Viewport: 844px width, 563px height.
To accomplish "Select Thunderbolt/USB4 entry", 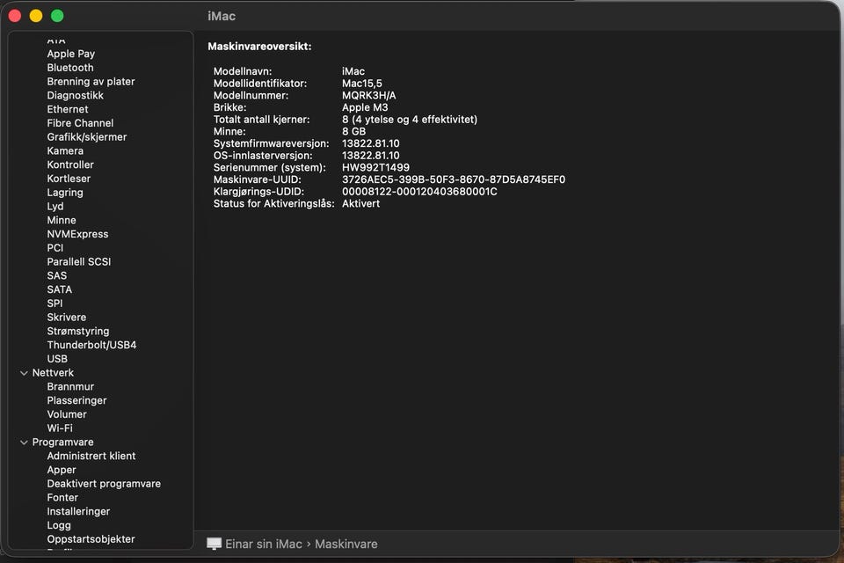I will (x=91, y=345).
